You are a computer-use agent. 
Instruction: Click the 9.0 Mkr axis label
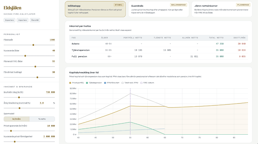tap(73, 89)
